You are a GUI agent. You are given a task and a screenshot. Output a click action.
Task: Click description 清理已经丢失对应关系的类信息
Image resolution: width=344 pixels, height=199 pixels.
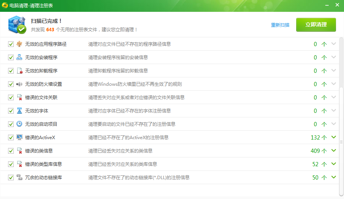pos(120,151)
